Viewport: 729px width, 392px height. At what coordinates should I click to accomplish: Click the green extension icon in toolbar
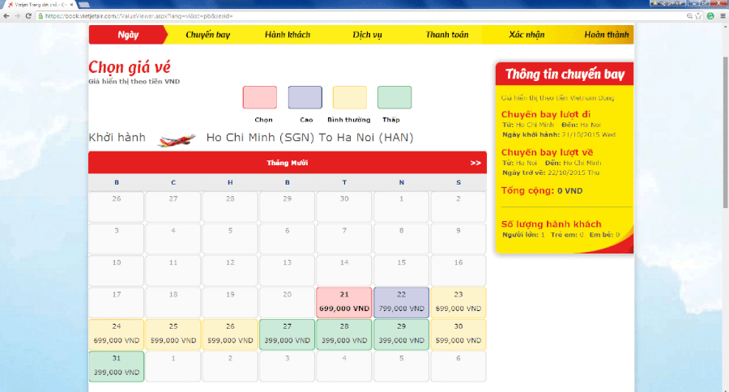tap(710, 15)
